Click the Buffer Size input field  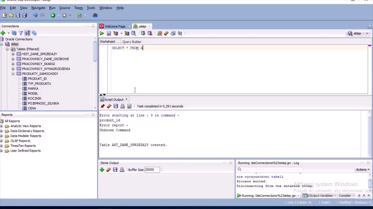pos(152,170)
